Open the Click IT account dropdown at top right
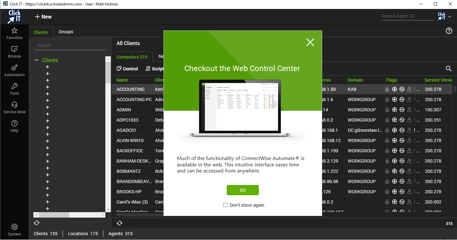Viewport: 457px width, 240px height. point(444,16)
